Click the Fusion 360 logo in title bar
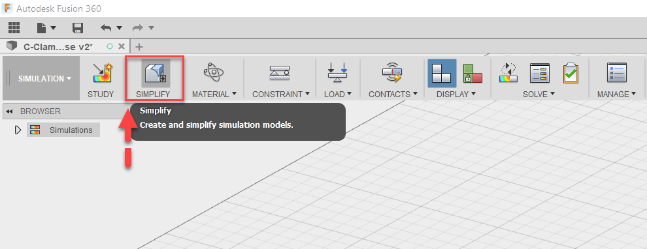 click(7, 8)
